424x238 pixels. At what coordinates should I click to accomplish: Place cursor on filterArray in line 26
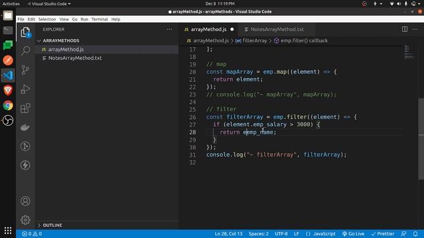(244, 117)
